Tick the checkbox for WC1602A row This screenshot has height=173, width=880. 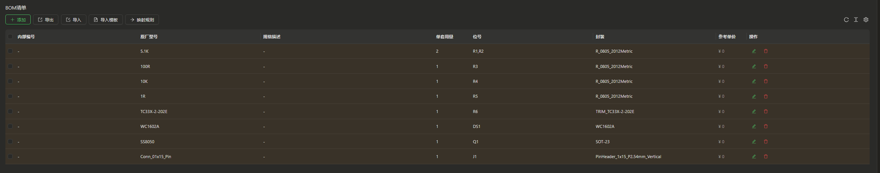coord(10,126)
